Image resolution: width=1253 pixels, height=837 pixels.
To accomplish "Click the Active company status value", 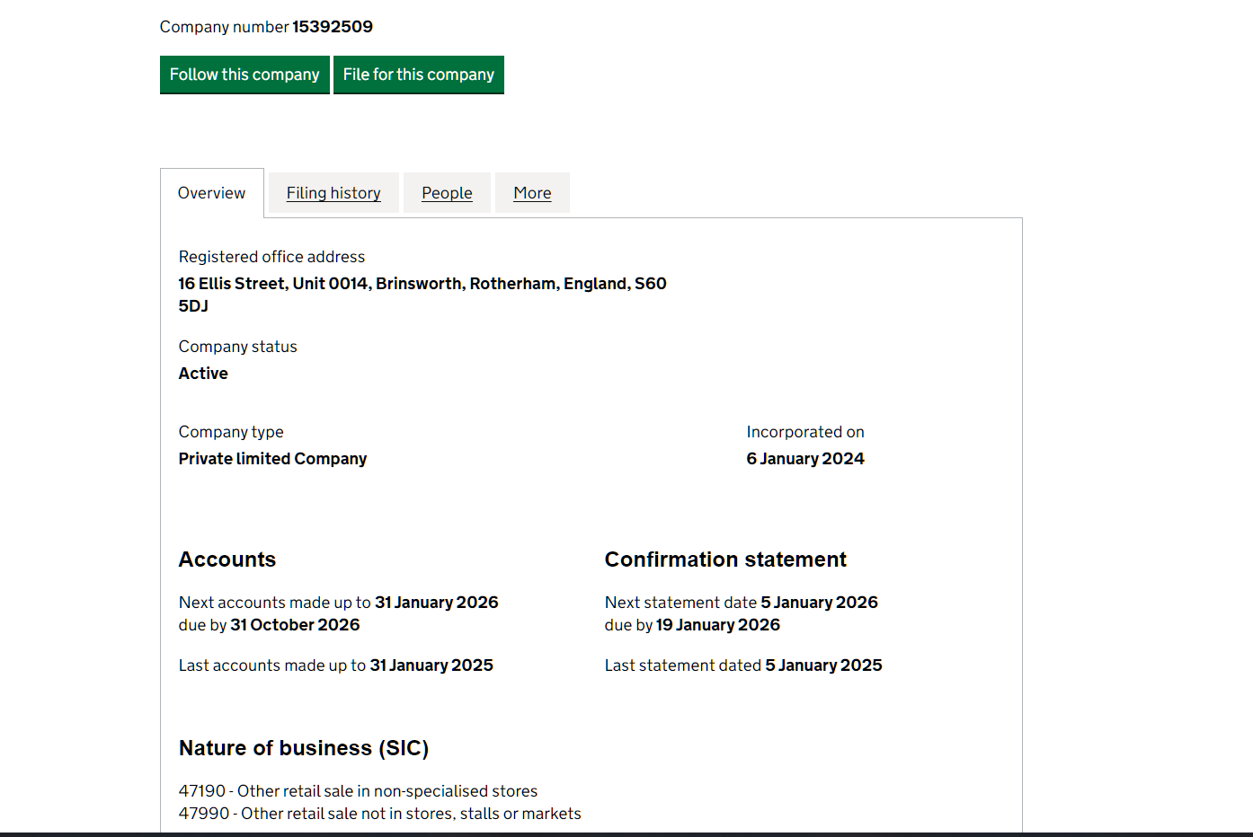I will [203, 374].
